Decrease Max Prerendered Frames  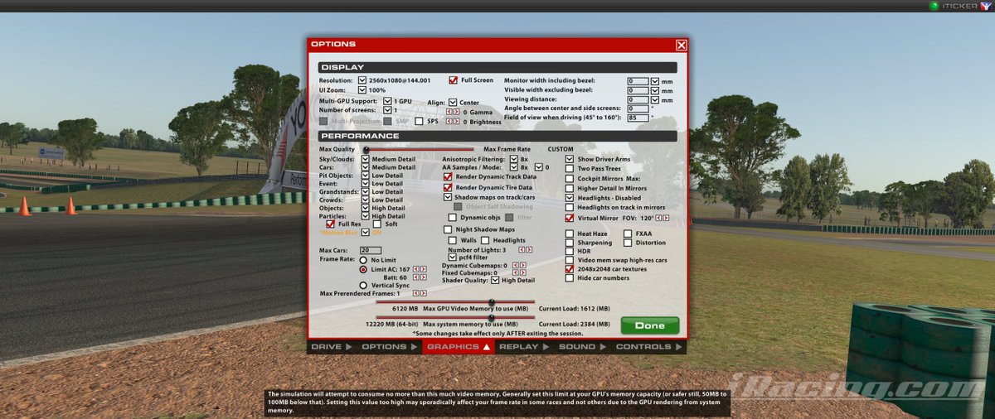(x=416, y=293)
